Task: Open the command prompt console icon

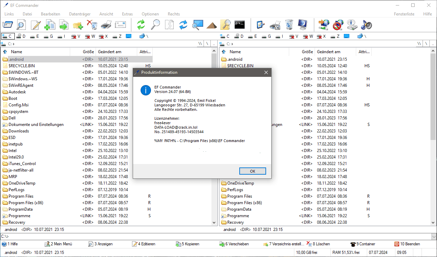Action: [240, 25]
